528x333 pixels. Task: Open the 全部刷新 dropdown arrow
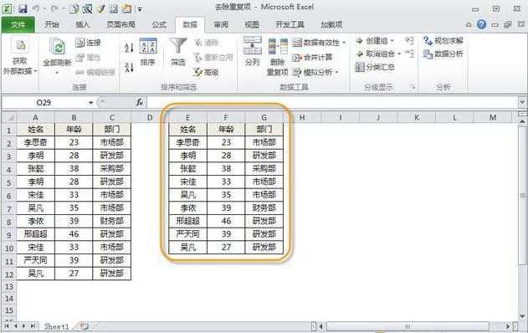[x=57, y=73]
